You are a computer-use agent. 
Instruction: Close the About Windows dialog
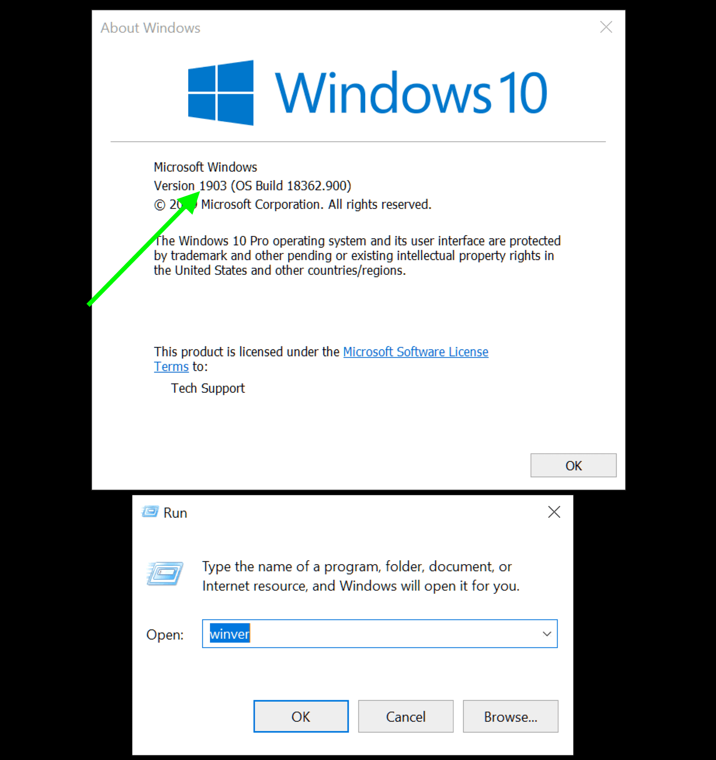pyautogui.click(x=606, y=27)
